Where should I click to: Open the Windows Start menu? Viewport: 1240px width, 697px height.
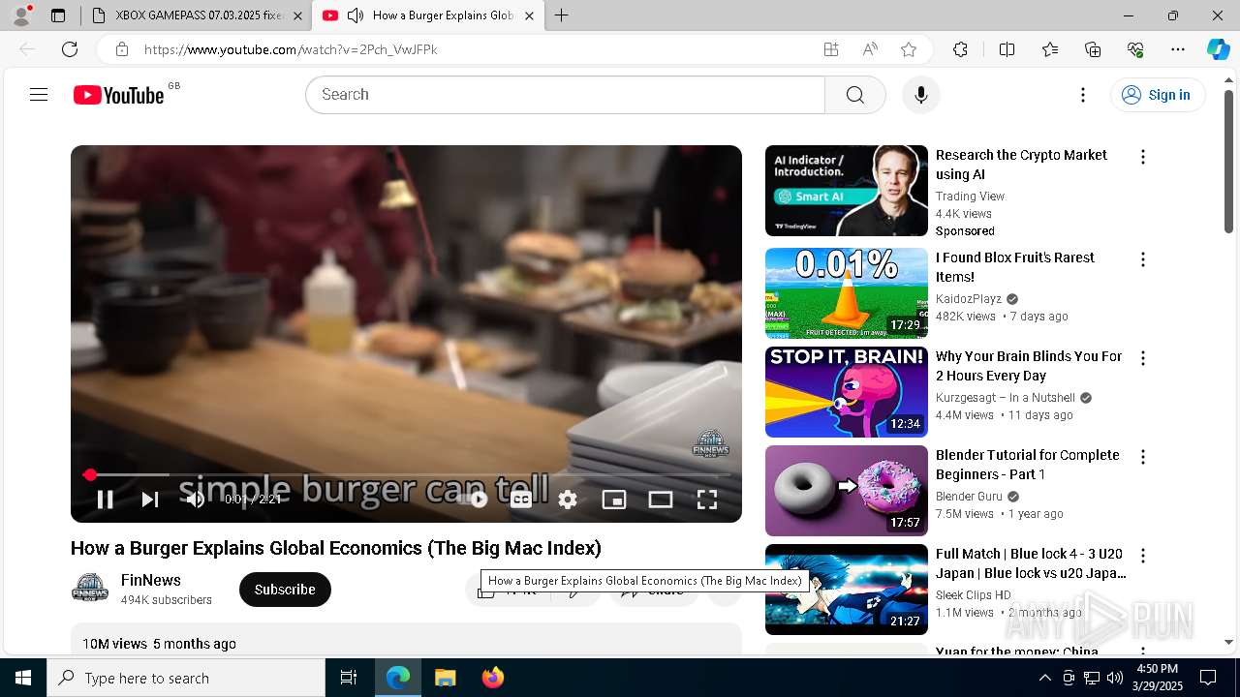(x=23, y=678)
